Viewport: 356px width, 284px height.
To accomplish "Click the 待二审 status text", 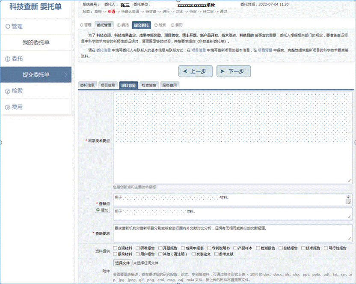I will 208,12.
